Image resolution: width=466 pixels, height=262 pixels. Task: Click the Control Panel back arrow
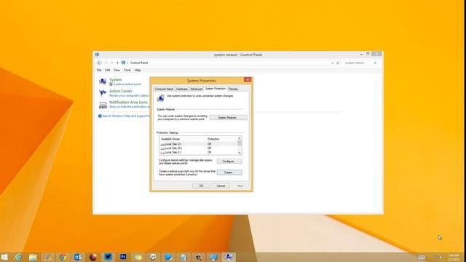99,63
